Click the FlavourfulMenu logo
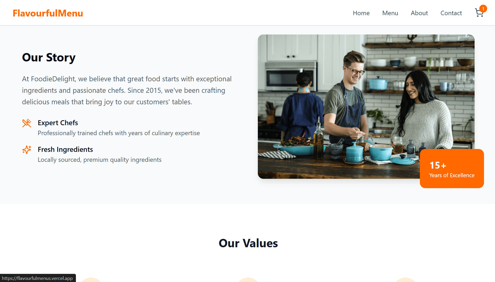 [48, 13]
